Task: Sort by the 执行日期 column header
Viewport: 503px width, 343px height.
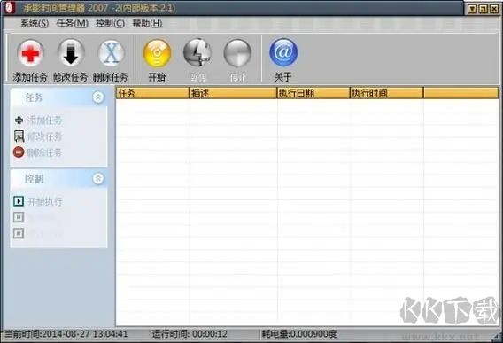Action: coord(313,93)
